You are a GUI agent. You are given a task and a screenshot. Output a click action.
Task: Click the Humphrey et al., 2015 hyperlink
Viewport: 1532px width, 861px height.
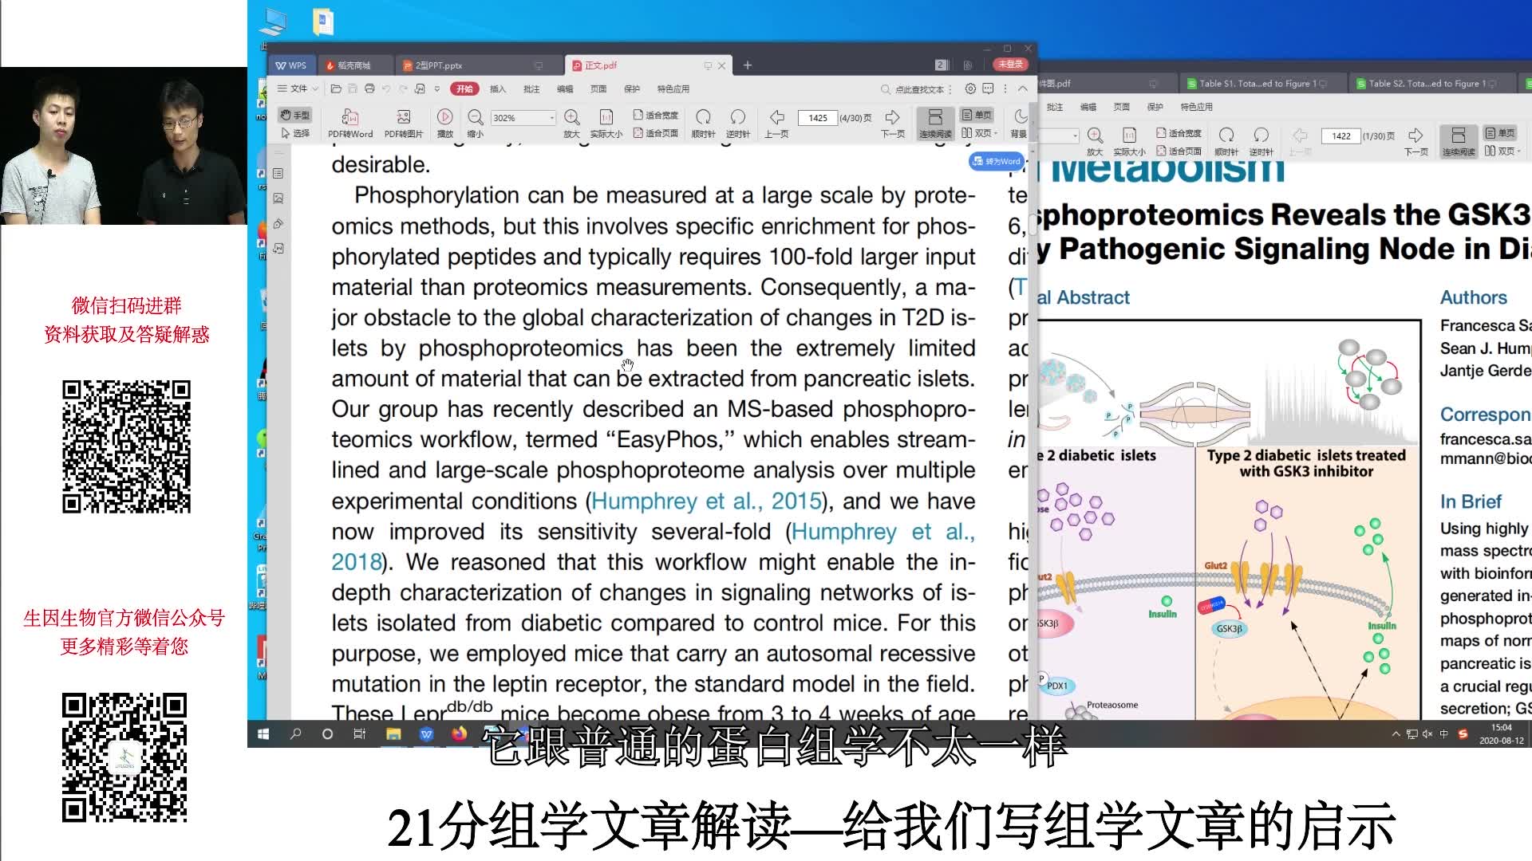(x=706, y=501)
